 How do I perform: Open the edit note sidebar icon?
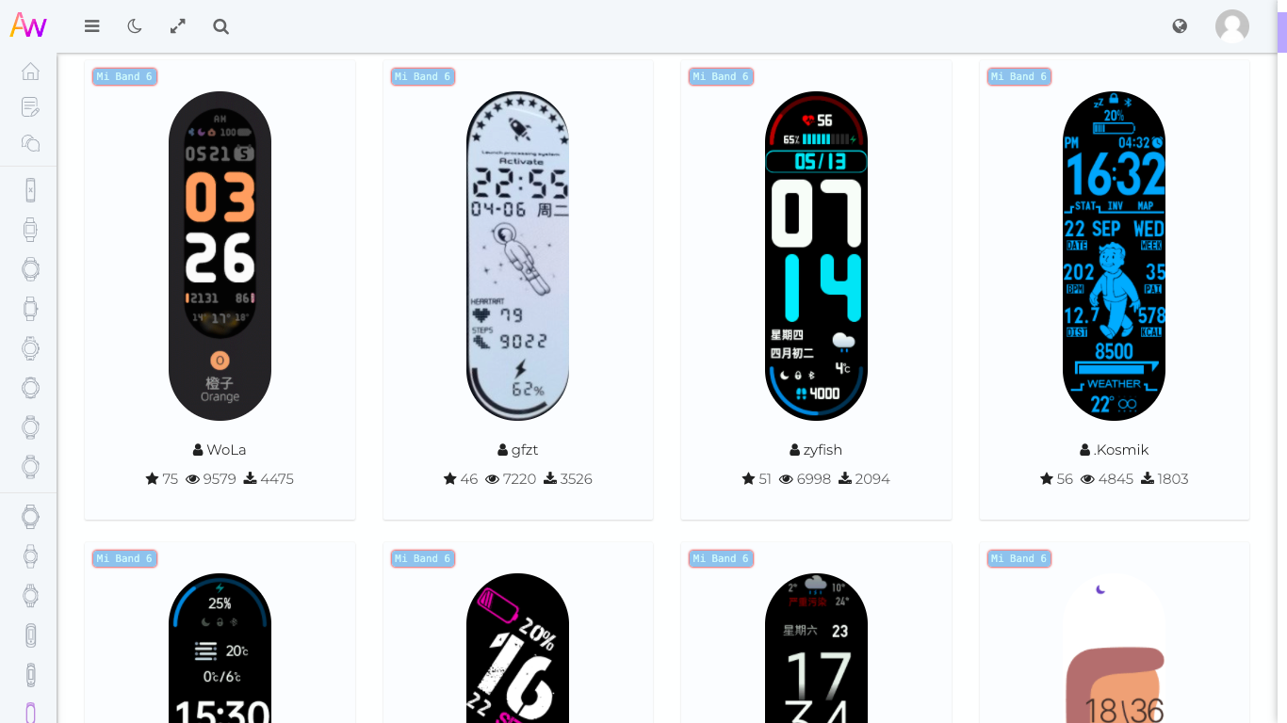[x=30, y=107]
